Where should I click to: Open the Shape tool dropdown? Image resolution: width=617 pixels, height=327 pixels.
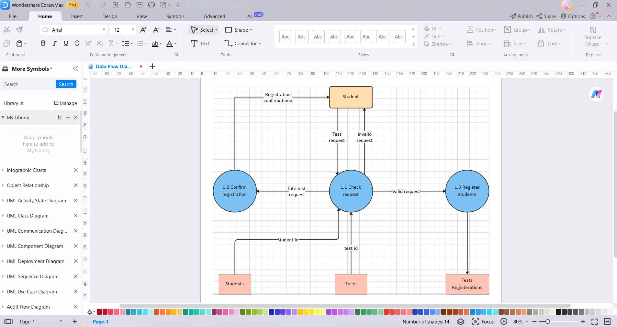(x=251, y=30)
